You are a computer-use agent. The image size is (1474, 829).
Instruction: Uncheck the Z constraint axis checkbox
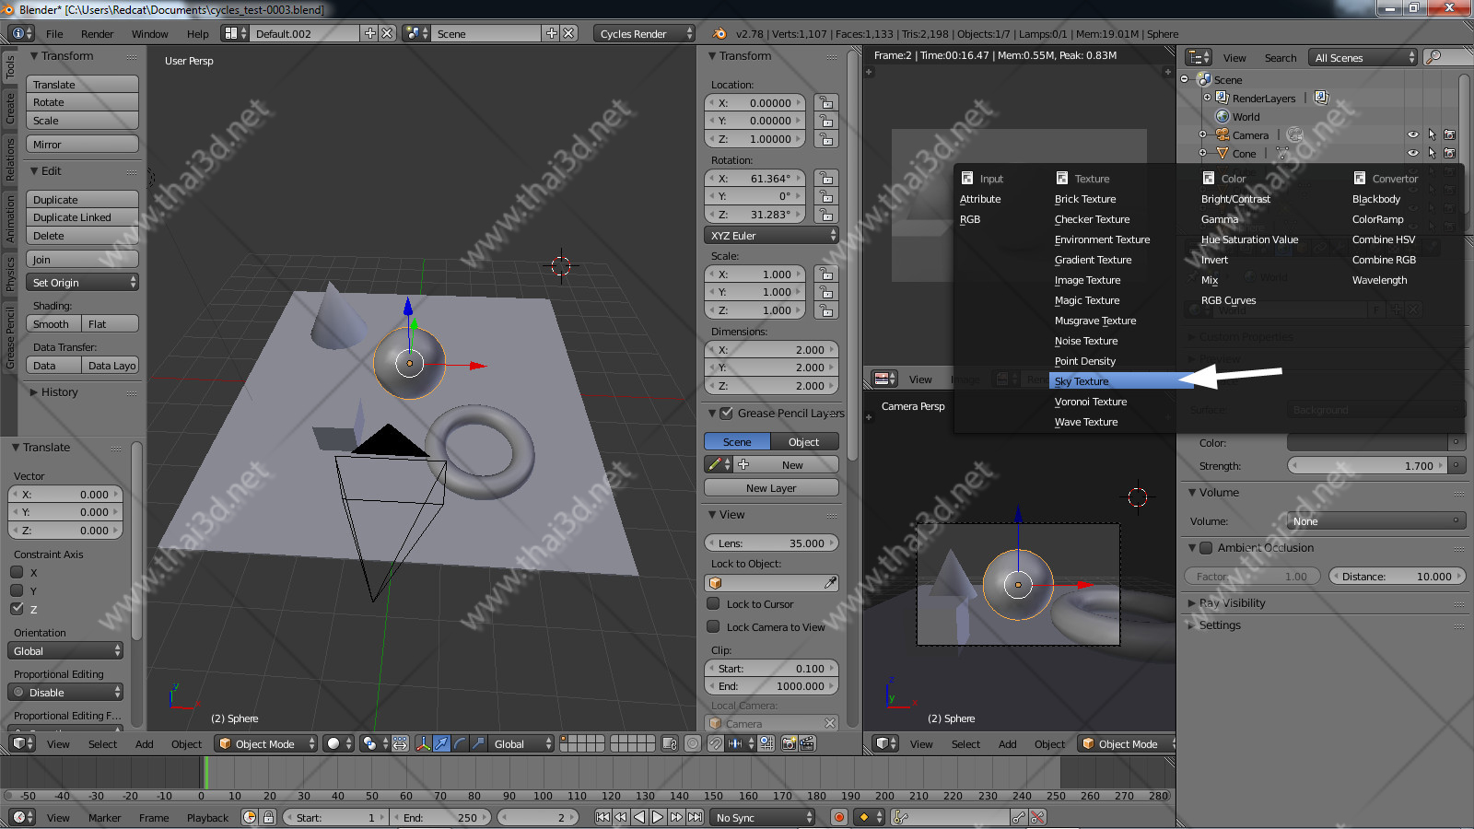(x=17, y=609)
